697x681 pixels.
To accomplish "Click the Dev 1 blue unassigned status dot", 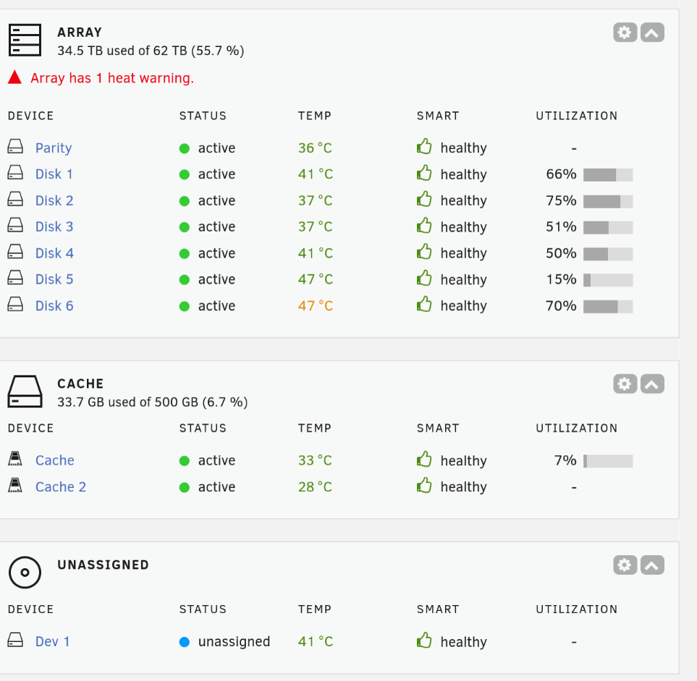I will point(185,642).
